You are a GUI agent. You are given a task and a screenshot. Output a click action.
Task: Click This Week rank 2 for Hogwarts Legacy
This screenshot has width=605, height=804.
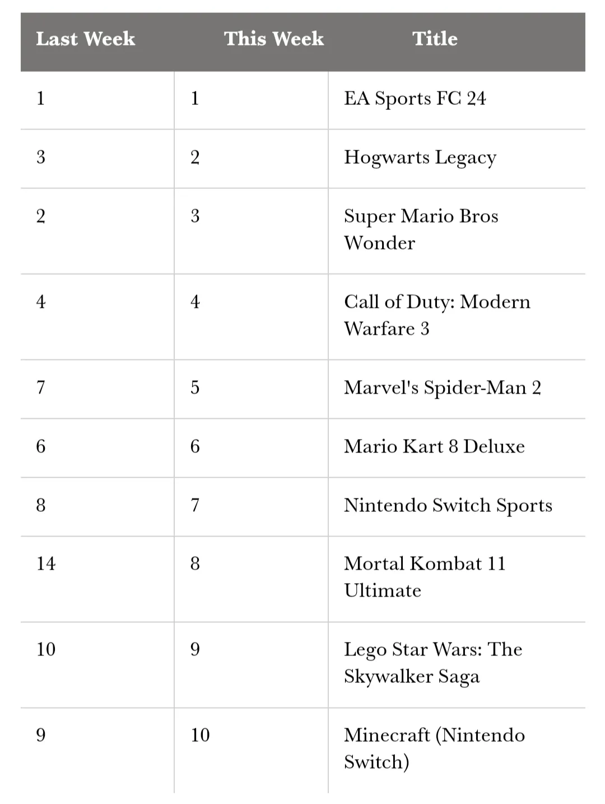coord(195,158)
